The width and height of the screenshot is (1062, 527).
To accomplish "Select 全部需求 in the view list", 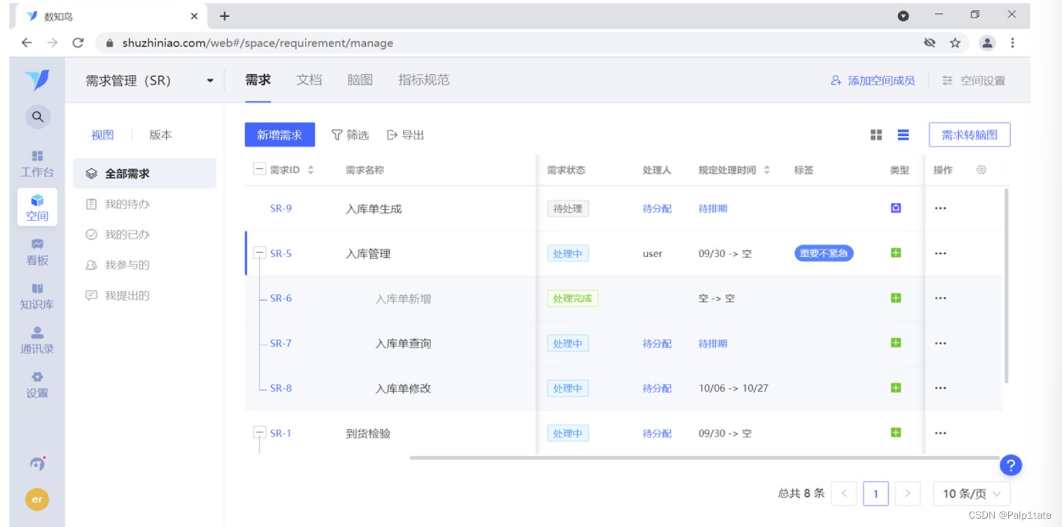I will [144, 173].
